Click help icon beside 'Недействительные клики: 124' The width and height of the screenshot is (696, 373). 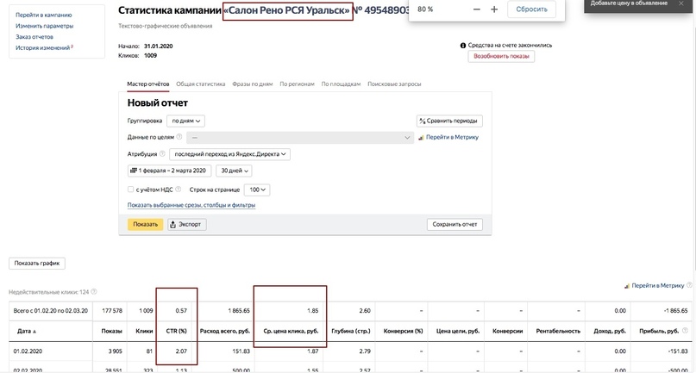(94, 292)
